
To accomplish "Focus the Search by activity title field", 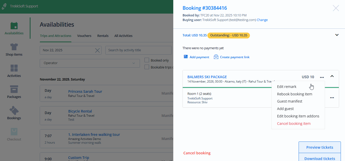I will tap(138, 50).
